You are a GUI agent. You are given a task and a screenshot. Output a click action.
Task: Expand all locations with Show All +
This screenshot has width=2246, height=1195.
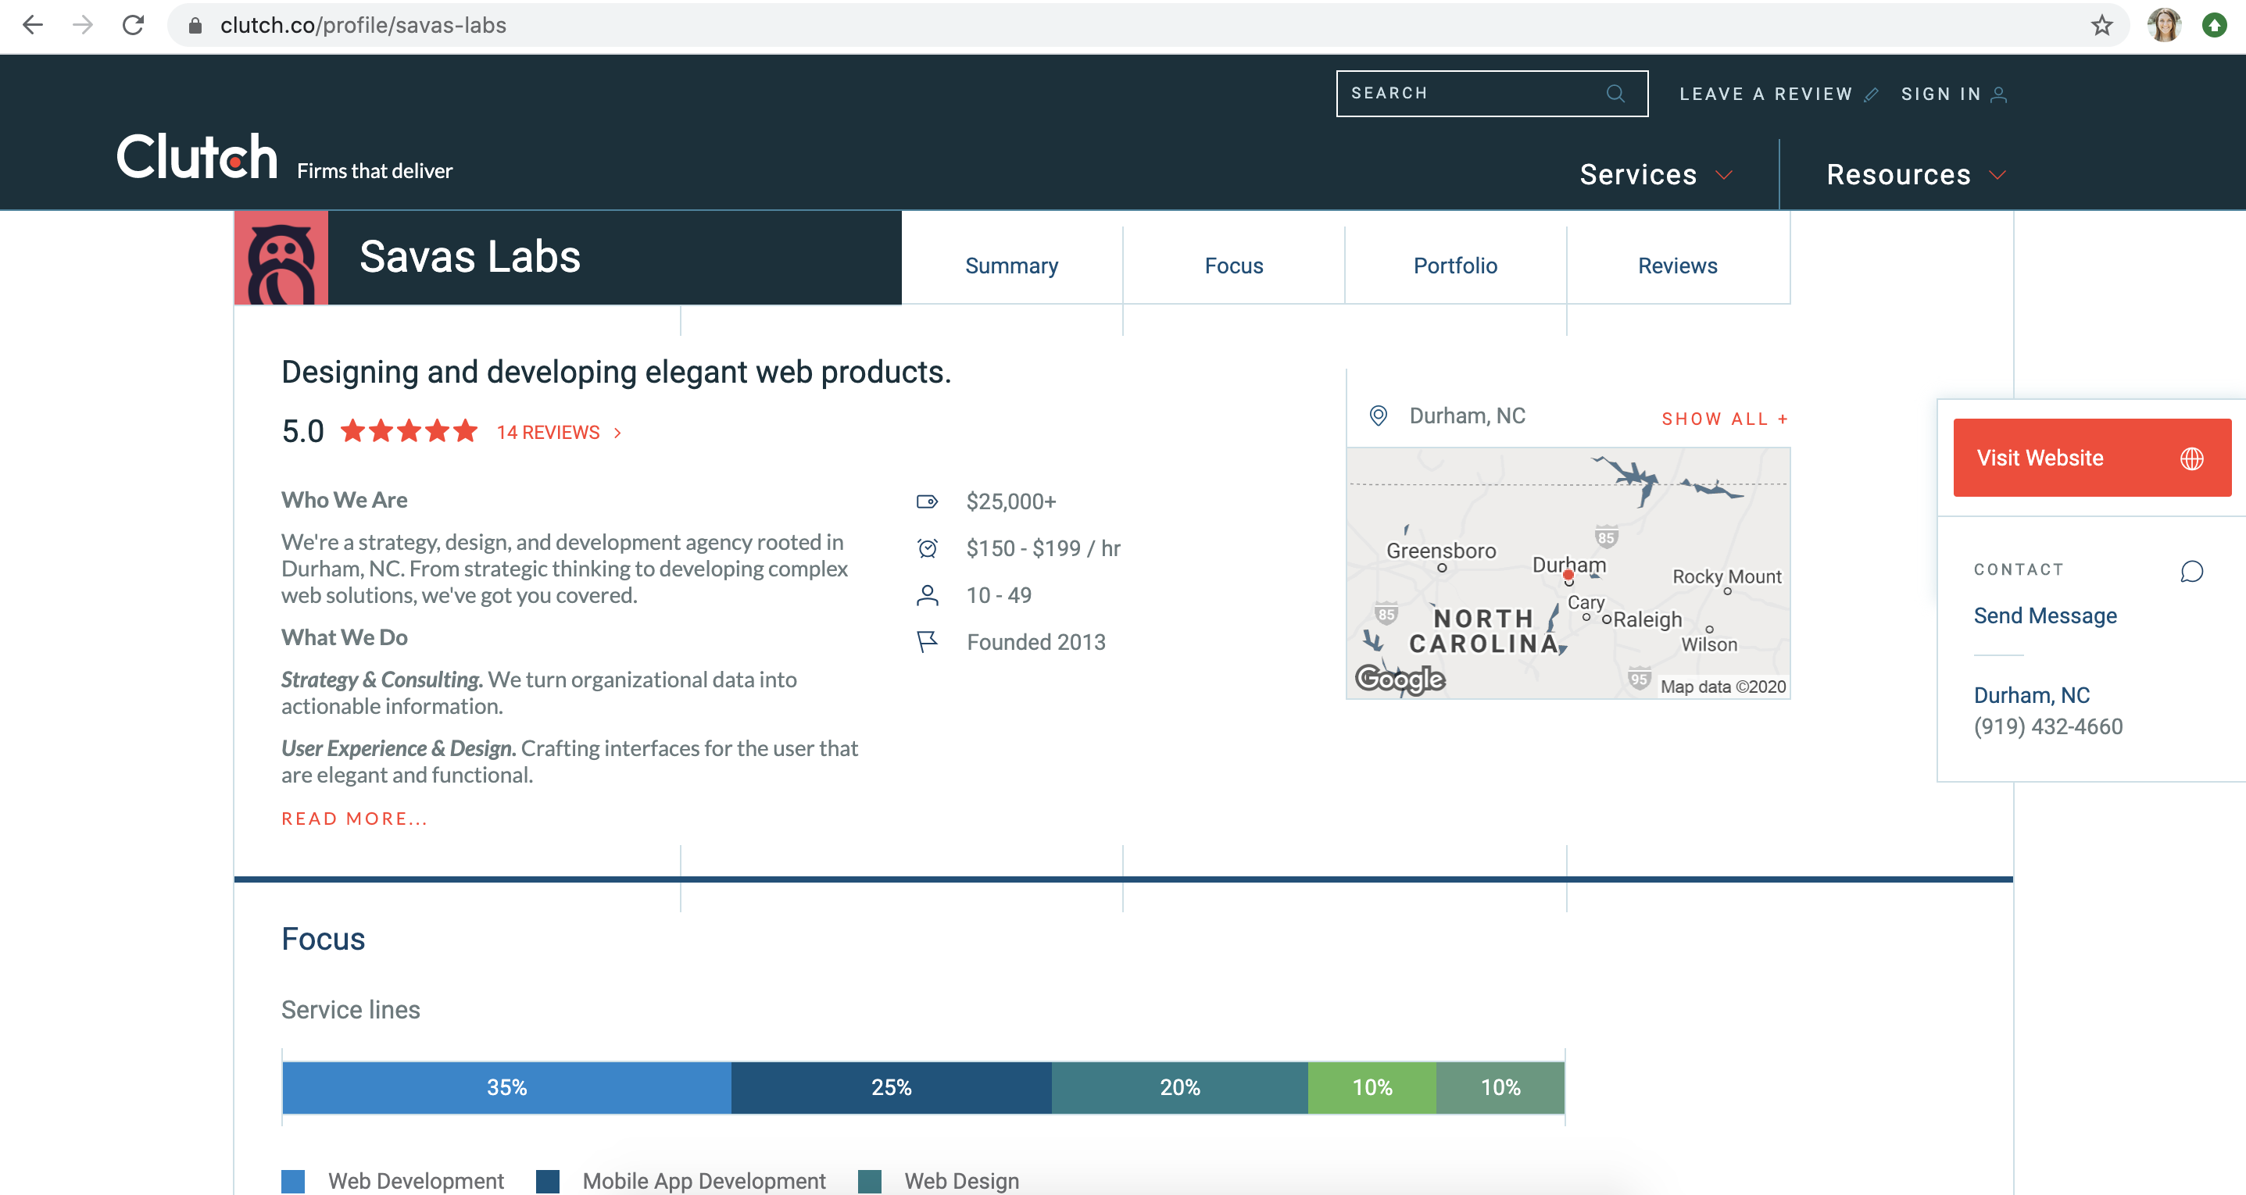coord(1725,419)
